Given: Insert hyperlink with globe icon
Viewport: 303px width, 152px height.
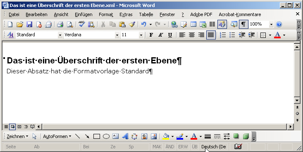Looking at the screenshot, I should tap(174, 24).
